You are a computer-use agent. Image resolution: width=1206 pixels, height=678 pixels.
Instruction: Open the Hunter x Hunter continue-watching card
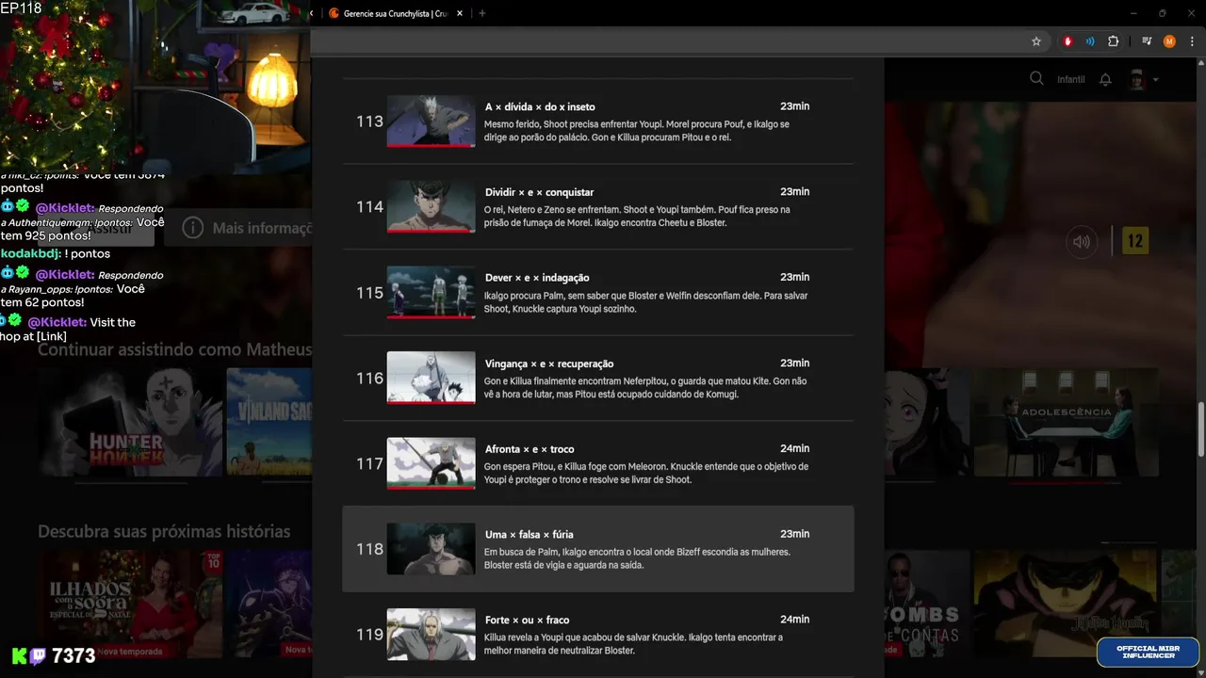tap(131, 422)
